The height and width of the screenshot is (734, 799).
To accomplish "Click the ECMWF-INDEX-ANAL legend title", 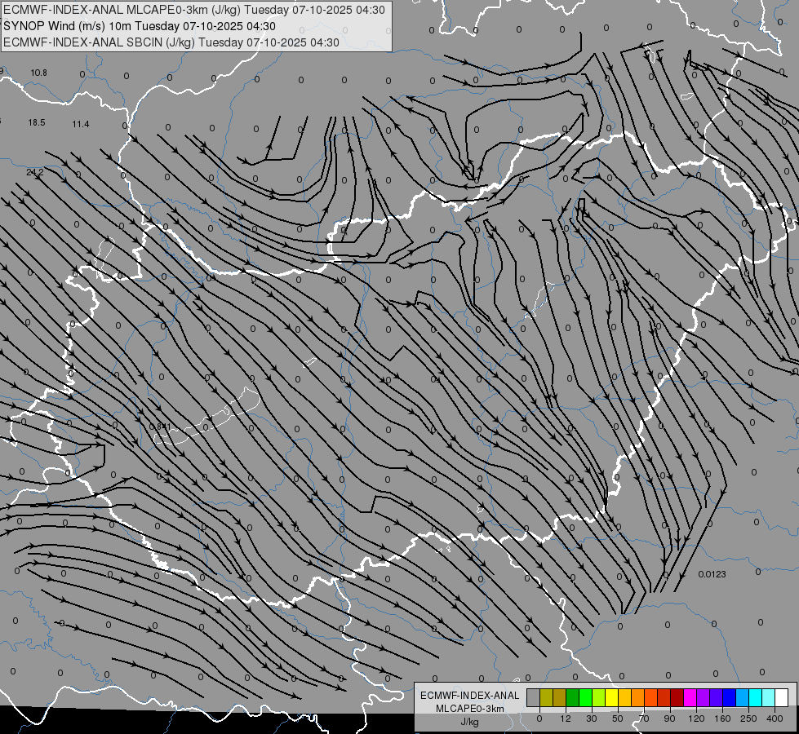I will pos(469,695).
